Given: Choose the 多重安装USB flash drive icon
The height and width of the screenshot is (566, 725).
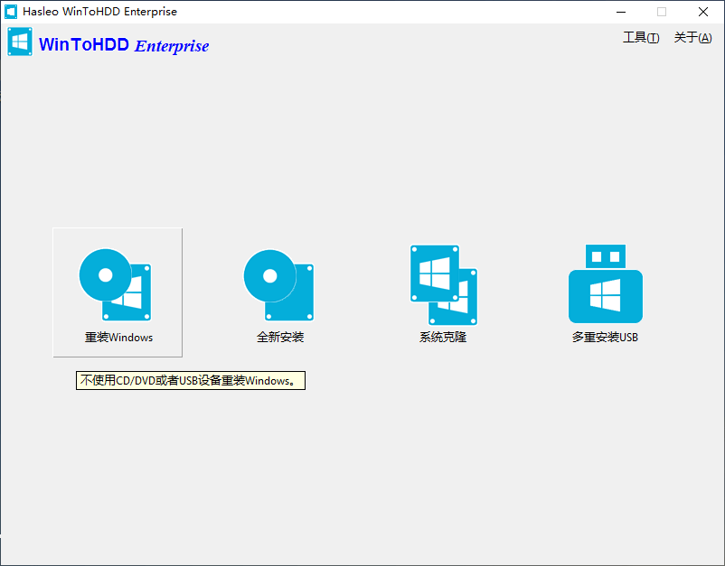Looking at the screenshot, I should pyautogui.click(x=605, y=284).
